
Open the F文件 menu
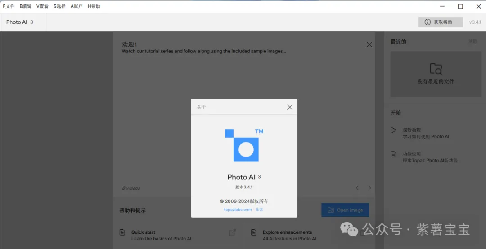pyautogui.click(x=9, y=6)
